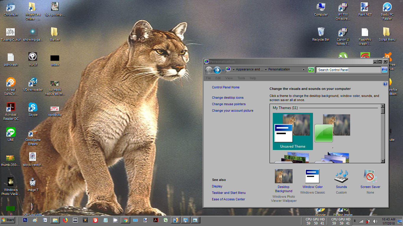Open Taskbar and Start Menu settings
This screenshot has height=226, width=403.
[229, 193]
